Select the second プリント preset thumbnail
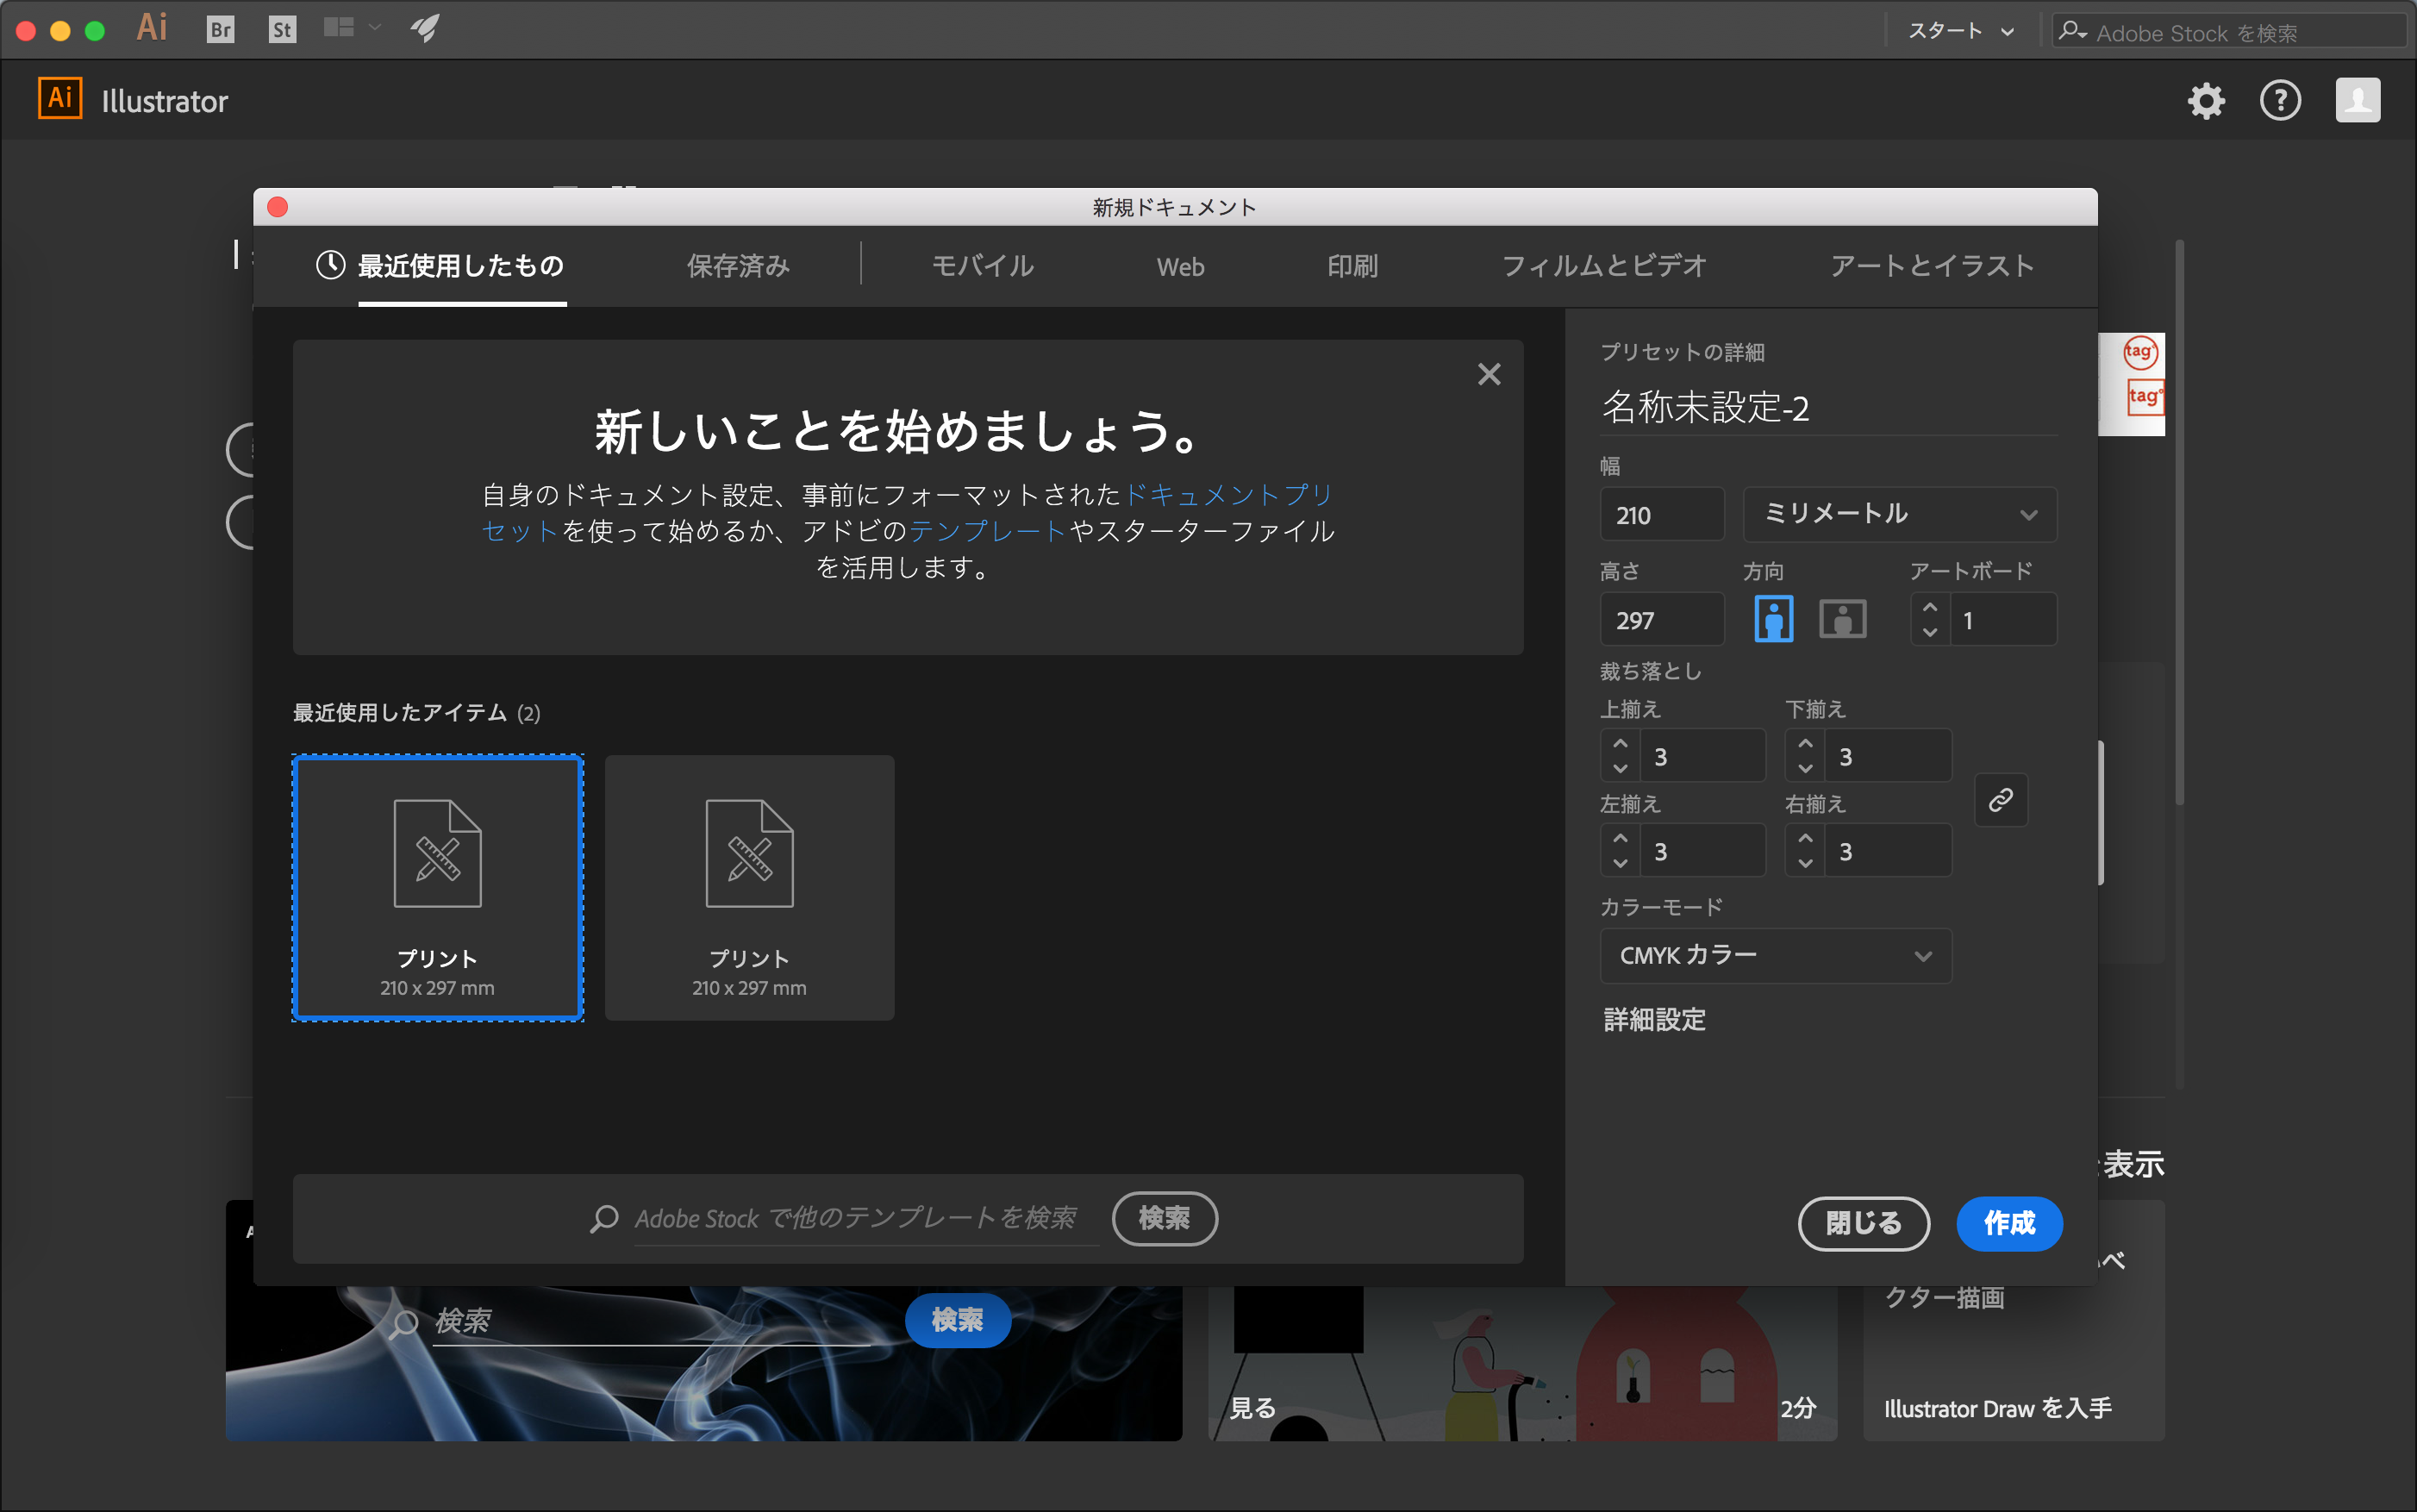 [x=749, y=888]
